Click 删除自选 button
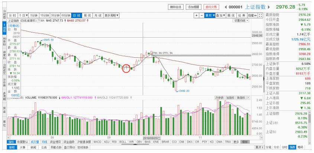Viewport: 314px width, 153px height. 176,7
